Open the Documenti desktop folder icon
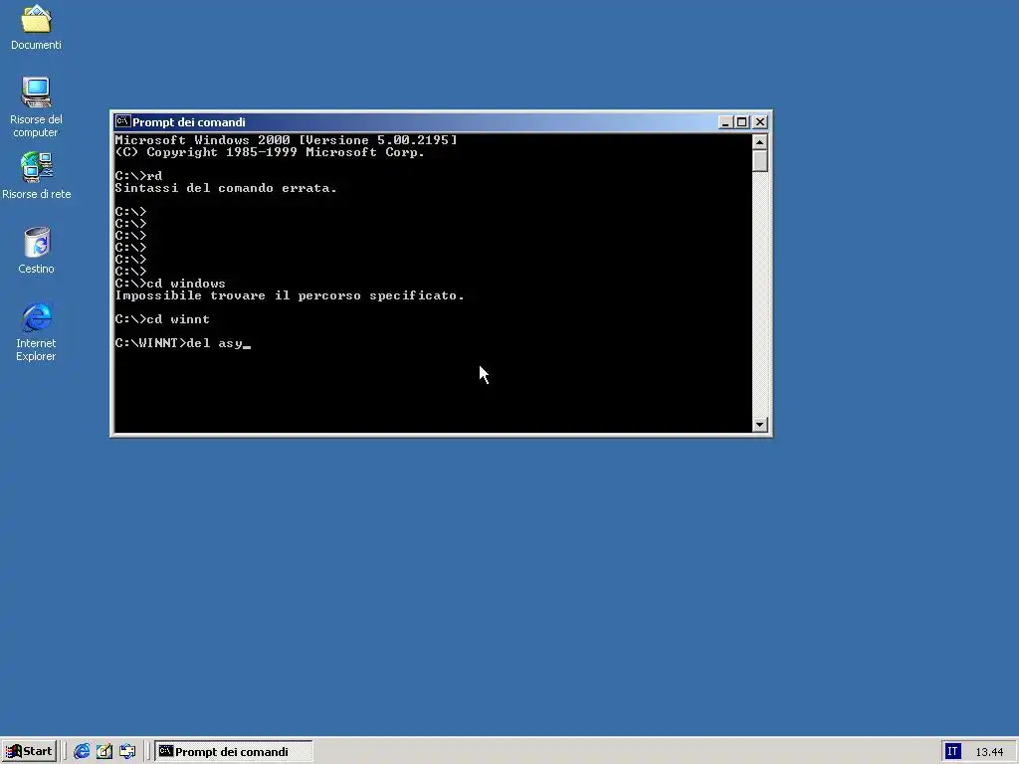The image size is (1019, 764). coord(36,27)
